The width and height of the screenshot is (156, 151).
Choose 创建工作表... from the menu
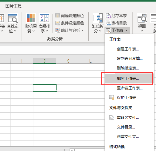point(129,49)
